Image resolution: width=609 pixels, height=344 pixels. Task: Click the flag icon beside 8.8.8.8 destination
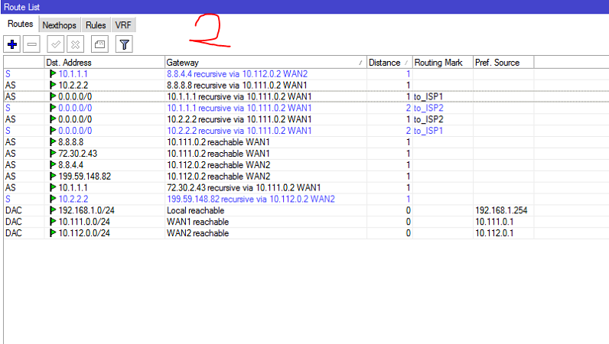54,142
